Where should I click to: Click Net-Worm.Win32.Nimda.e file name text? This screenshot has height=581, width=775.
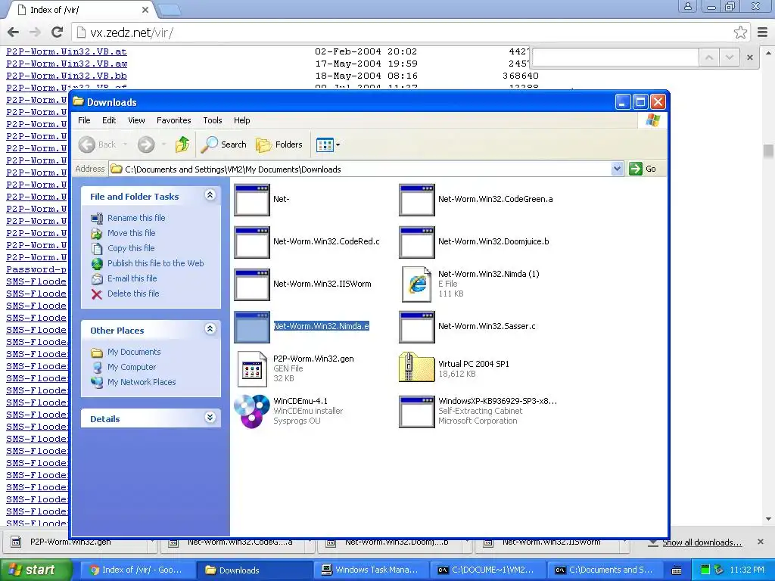pyautogui.click(x=321, y=326)
